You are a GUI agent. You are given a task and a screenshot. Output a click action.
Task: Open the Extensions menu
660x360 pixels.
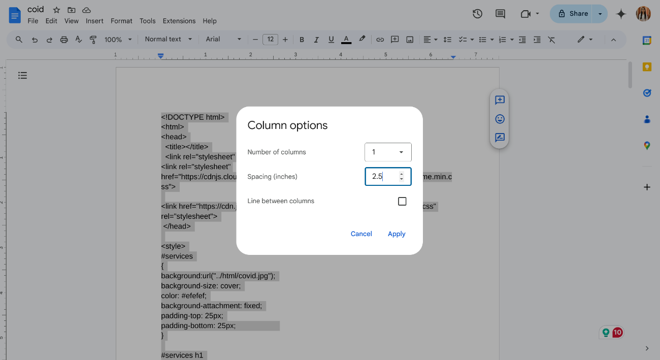pyautogui.click(x=179, y=21)
